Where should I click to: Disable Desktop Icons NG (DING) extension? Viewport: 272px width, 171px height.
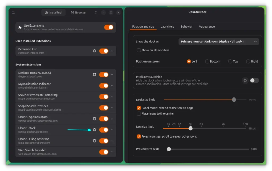(x=104, y=74)
